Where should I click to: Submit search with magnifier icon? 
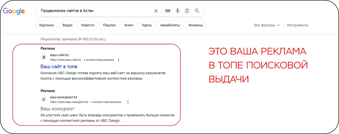point(197,11)
